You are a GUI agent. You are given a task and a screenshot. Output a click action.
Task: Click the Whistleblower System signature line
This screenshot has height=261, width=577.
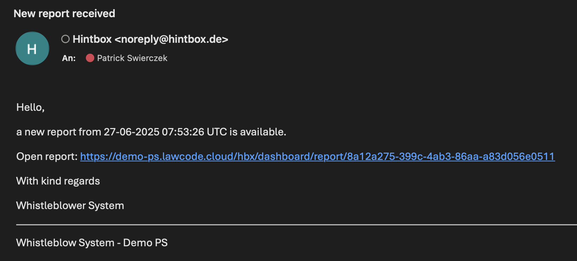pyautogui.click(x=70, y=206)
